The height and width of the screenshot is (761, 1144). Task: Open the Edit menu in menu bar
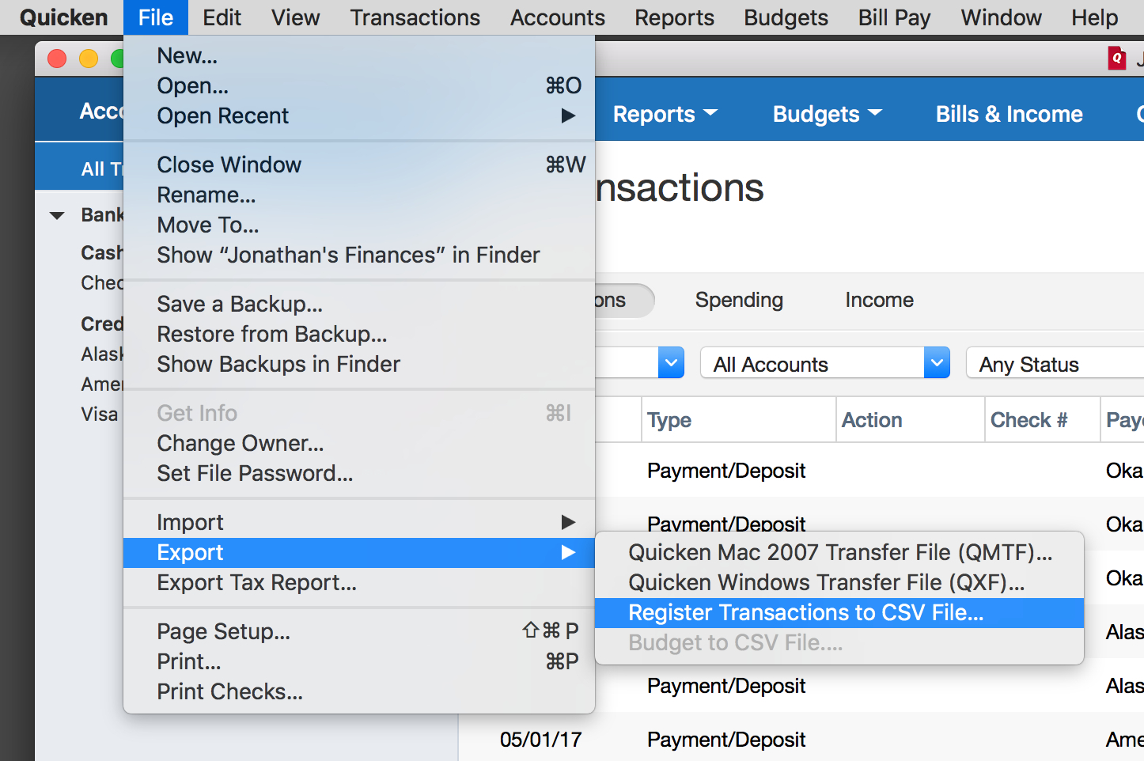point(222,17)
